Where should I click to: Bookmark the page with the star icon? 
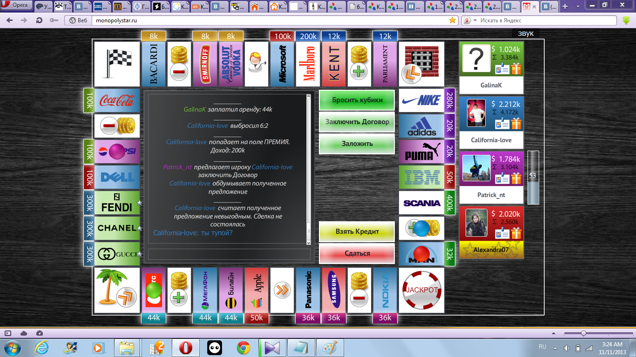coord(452,20)
